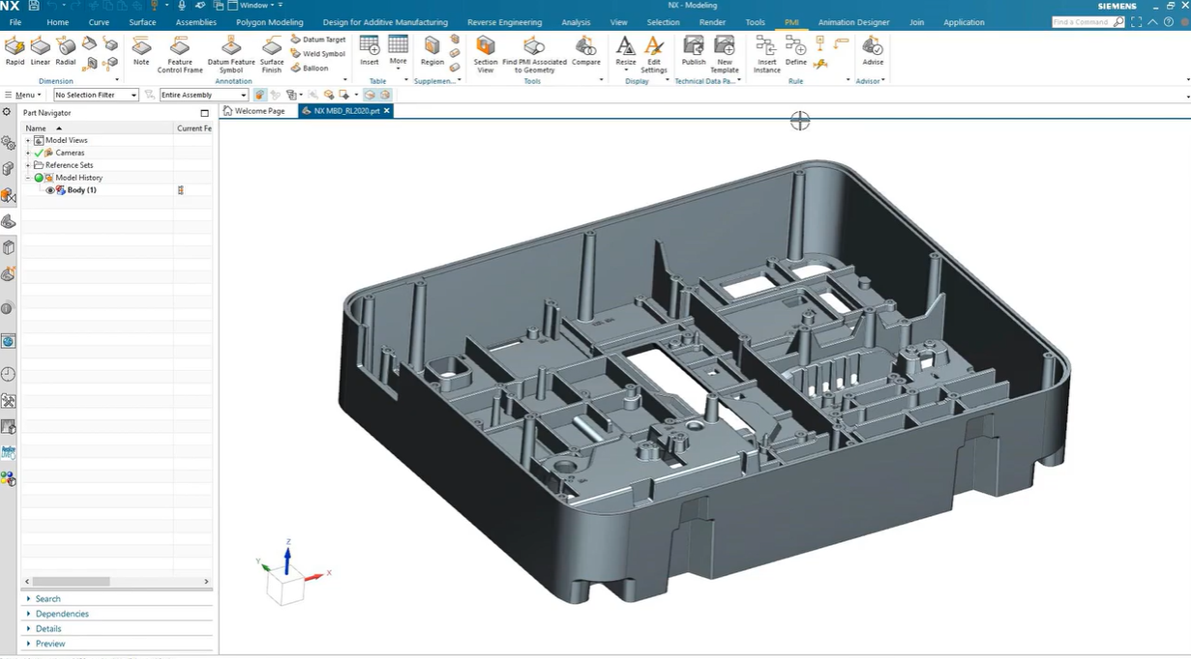Insert a table with Insert icon
This screenshot has height=659, width=1191.
tap(370, 51)
